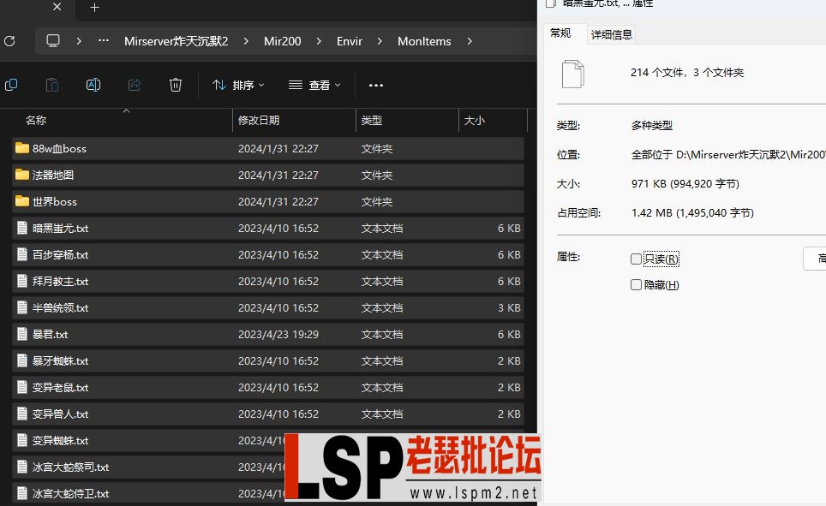Click the Refresh icon beside the address bar
Screen dimensions: 826x506
10,40
